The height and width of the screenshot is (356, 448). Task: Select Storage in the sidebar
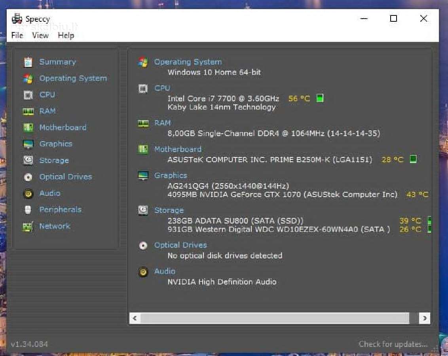[x=54, y=161]
